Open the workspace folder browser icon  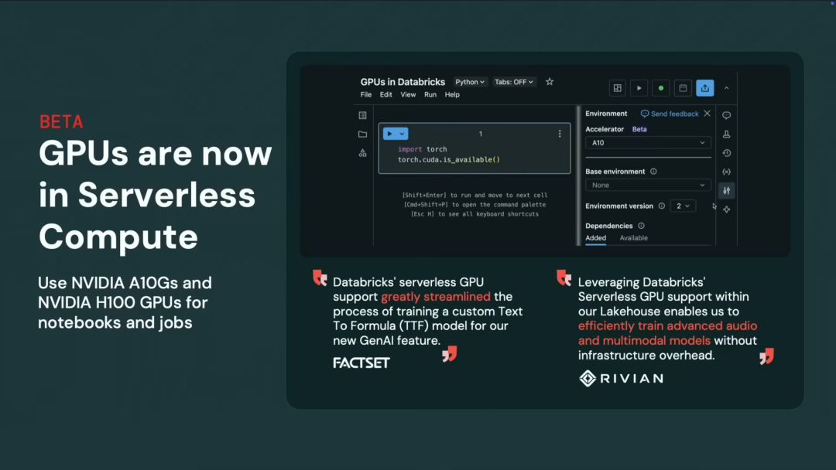pos(362,135)
